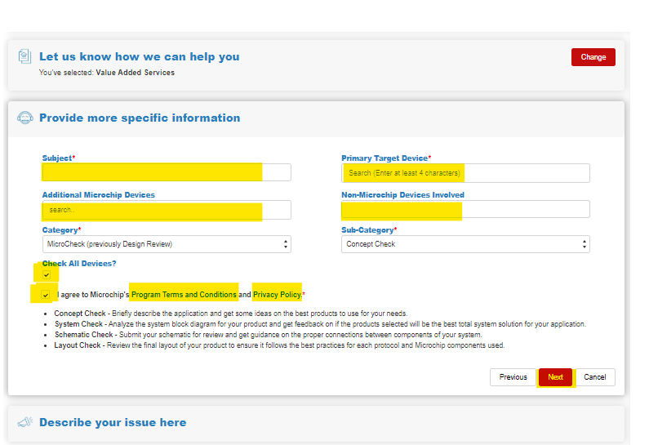This screenshot has height=445, width=649.
Task: Click the 'Concept Check' bullet description
Action: click(x=231, y=314)
